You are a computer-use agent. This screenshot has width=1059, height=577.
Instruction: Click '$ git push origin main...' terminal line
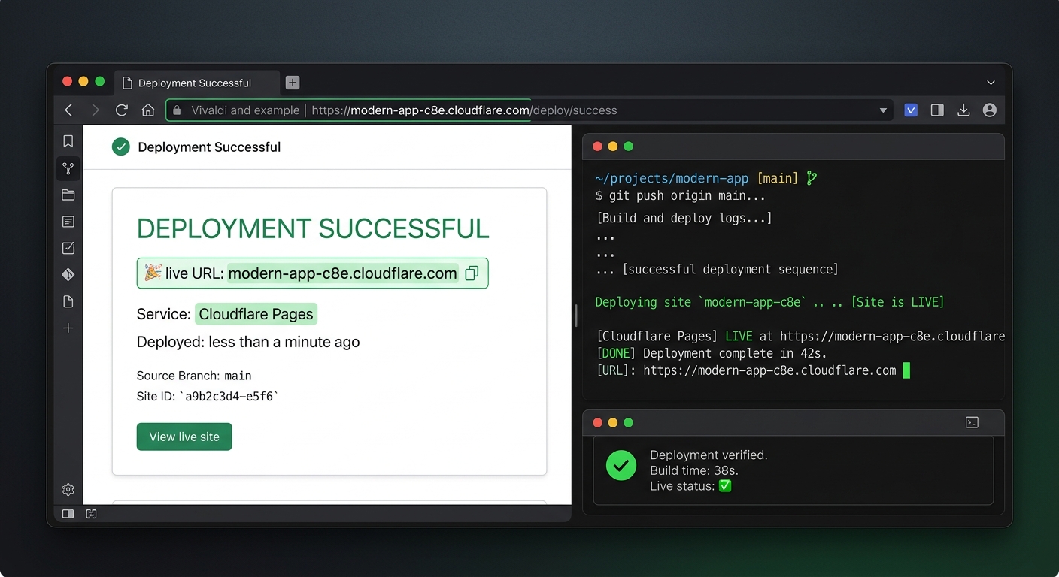pyautogui.click(x=680, y=195)
